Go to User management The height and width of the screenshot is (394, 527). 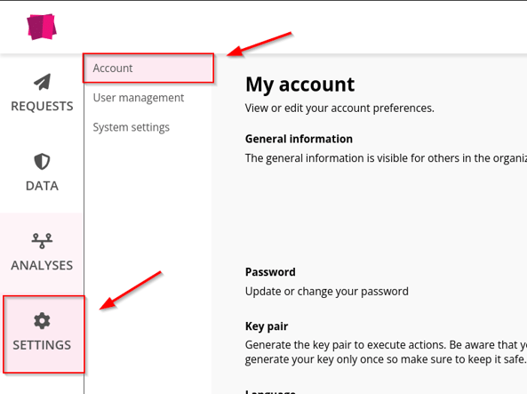[x=139, y=98]
